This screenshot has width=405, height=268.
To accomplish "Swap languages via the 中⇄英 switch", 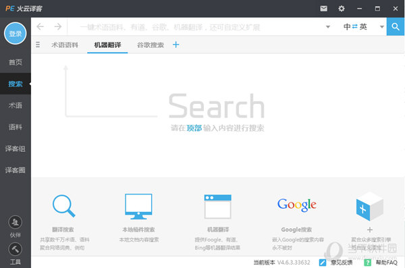I will (355, 26).
